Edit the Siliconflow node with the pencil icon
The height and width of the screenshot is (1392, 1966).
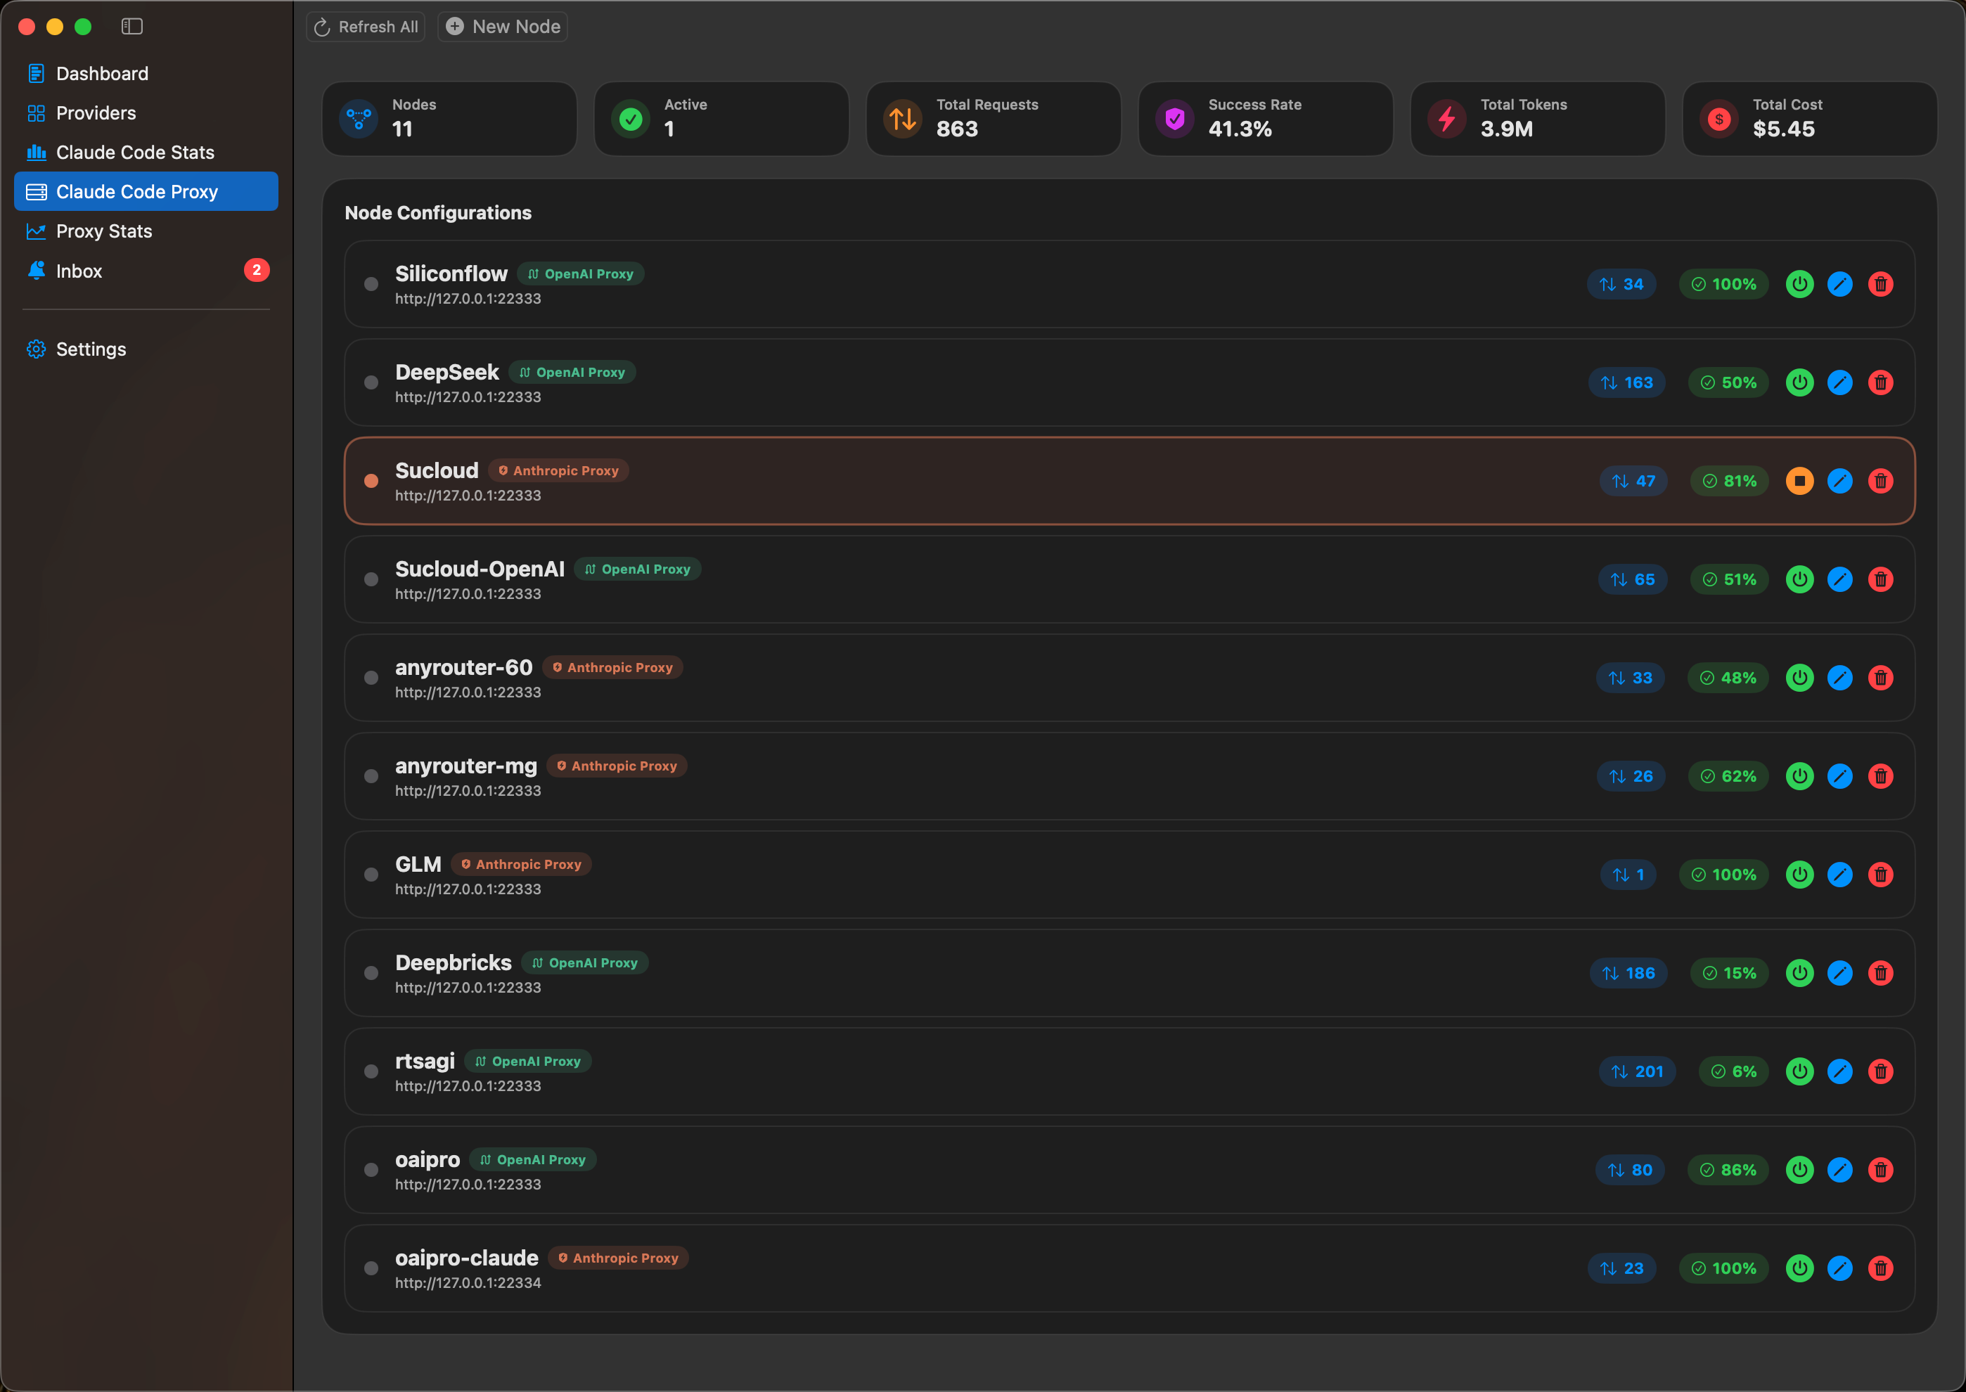(x=1840, y=284)
